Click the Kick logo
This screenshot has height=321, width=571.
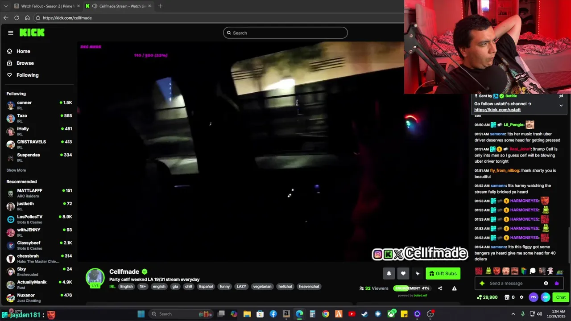point(32,33)
